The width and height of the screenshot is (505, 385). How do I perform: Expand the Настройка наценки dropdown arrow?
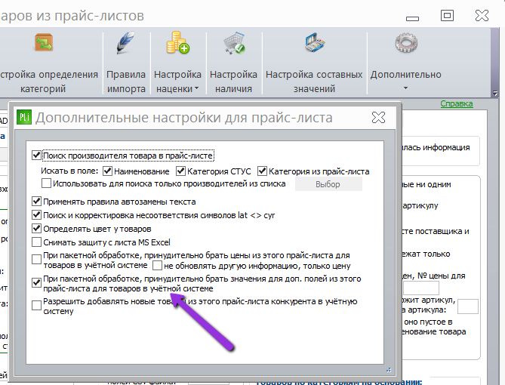pos(196,88)
